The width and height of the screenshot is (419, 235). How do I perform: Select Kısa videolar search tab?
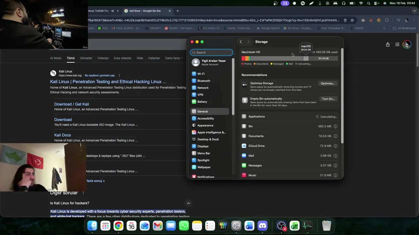[122, 58]
